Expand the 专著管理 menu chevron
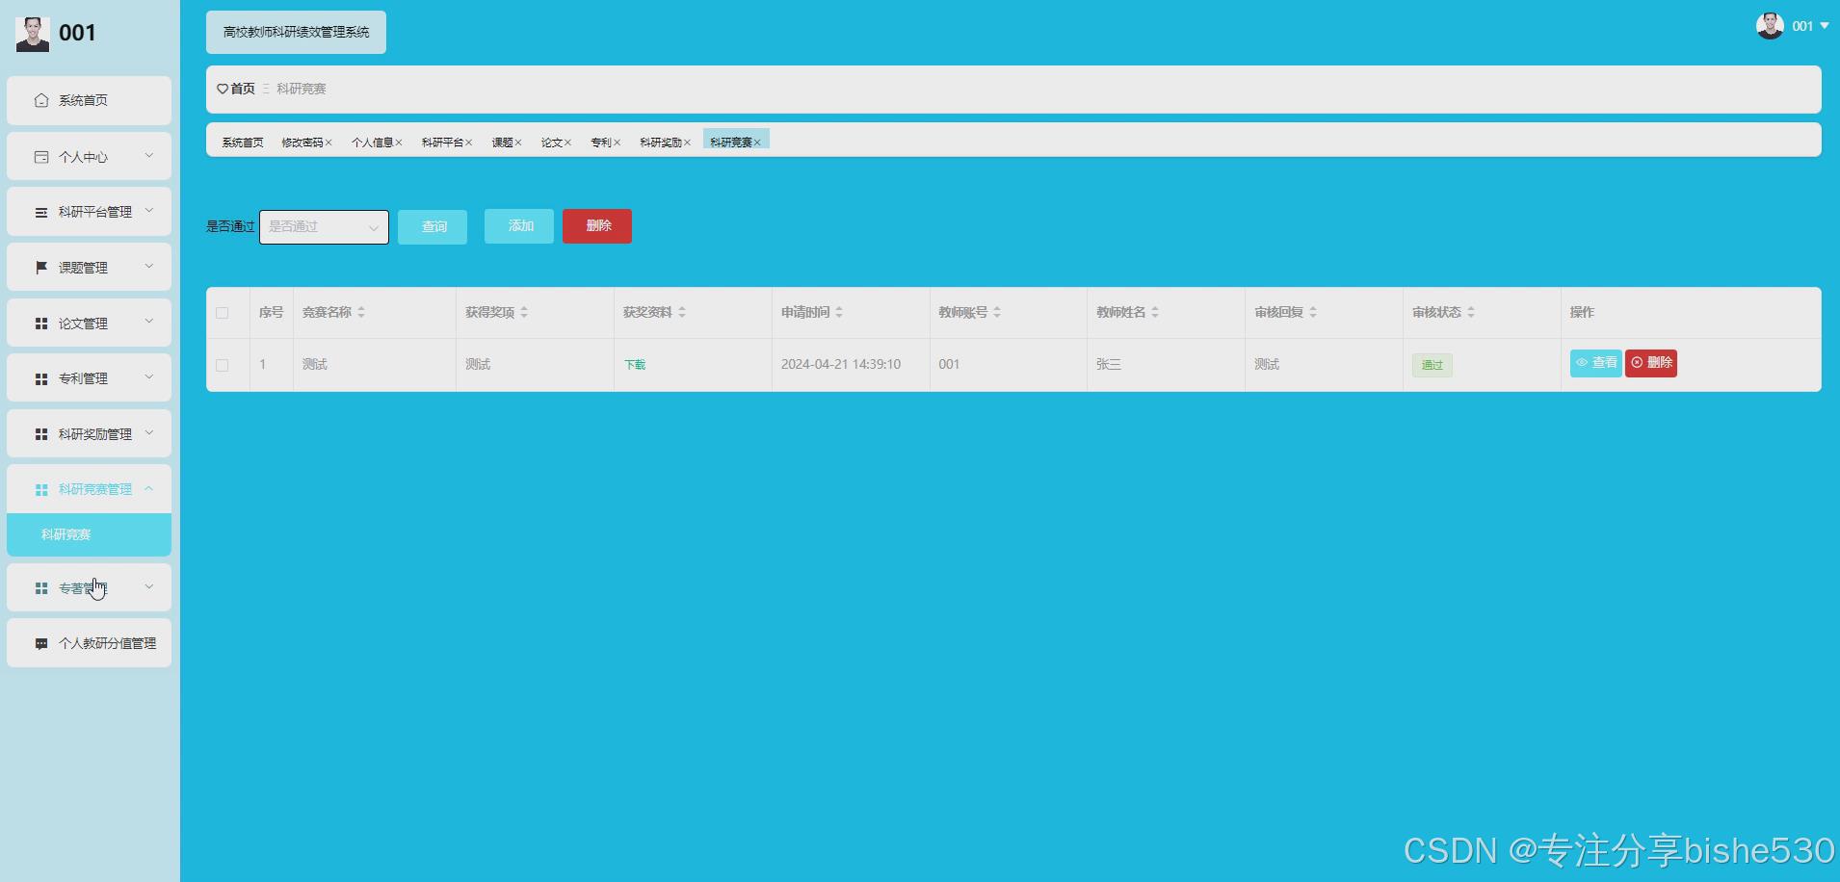This screenshot has width=1840, height=882. (x=149, y=586)
